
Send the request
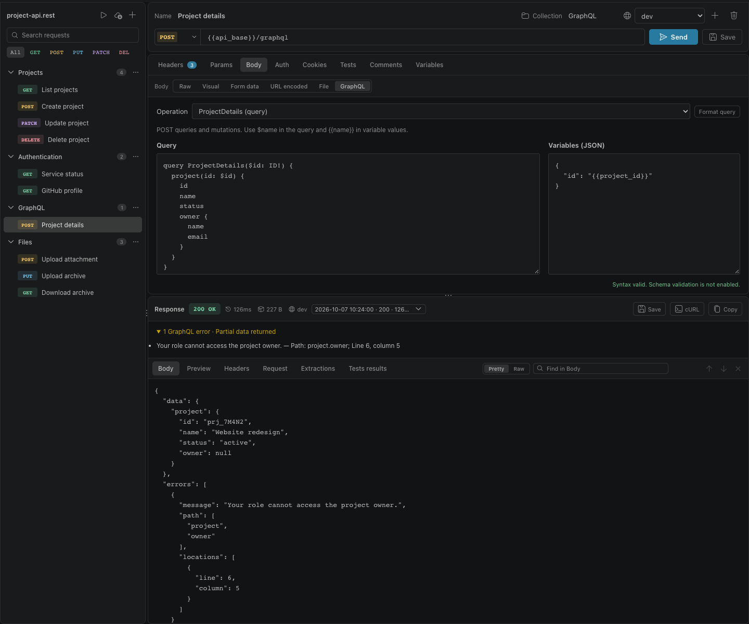673,37
